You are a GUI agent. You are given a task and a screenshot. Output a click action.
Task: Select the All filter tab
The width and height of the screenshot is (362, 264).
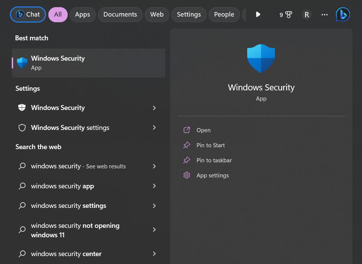[x=58, y=15]
